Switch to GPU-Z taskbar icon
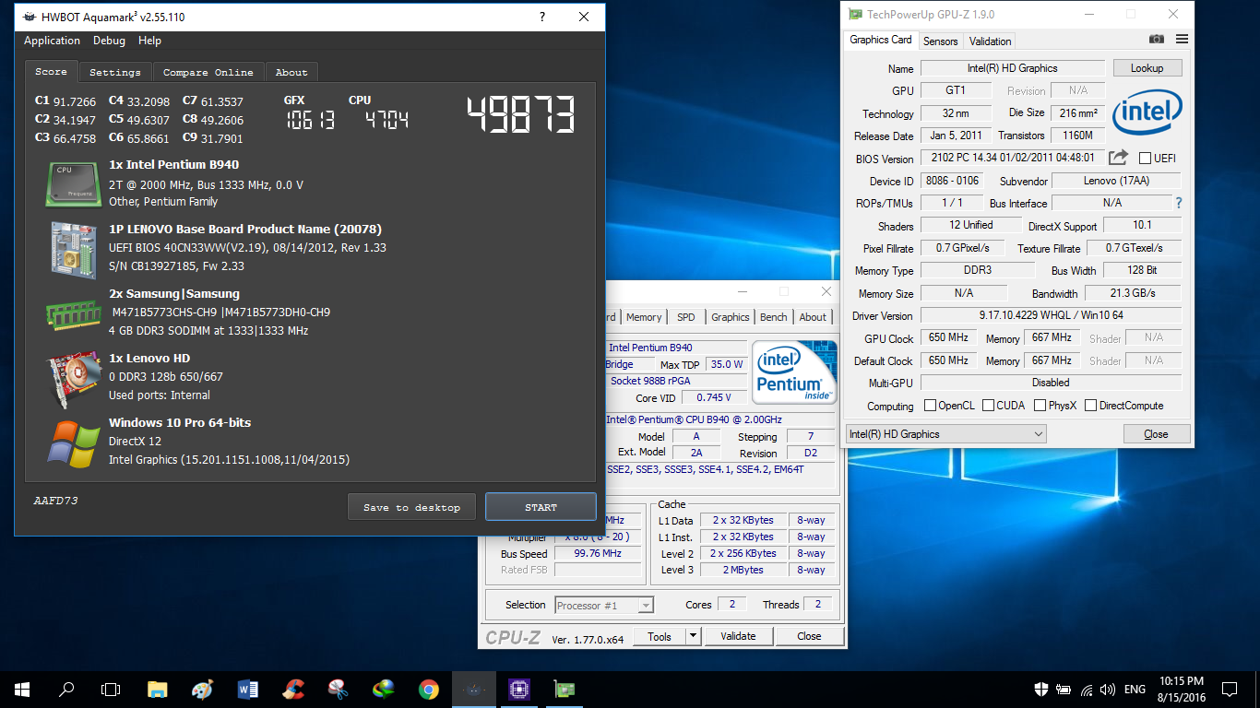This screenshot has height=708, width=1260. point(565,689)
